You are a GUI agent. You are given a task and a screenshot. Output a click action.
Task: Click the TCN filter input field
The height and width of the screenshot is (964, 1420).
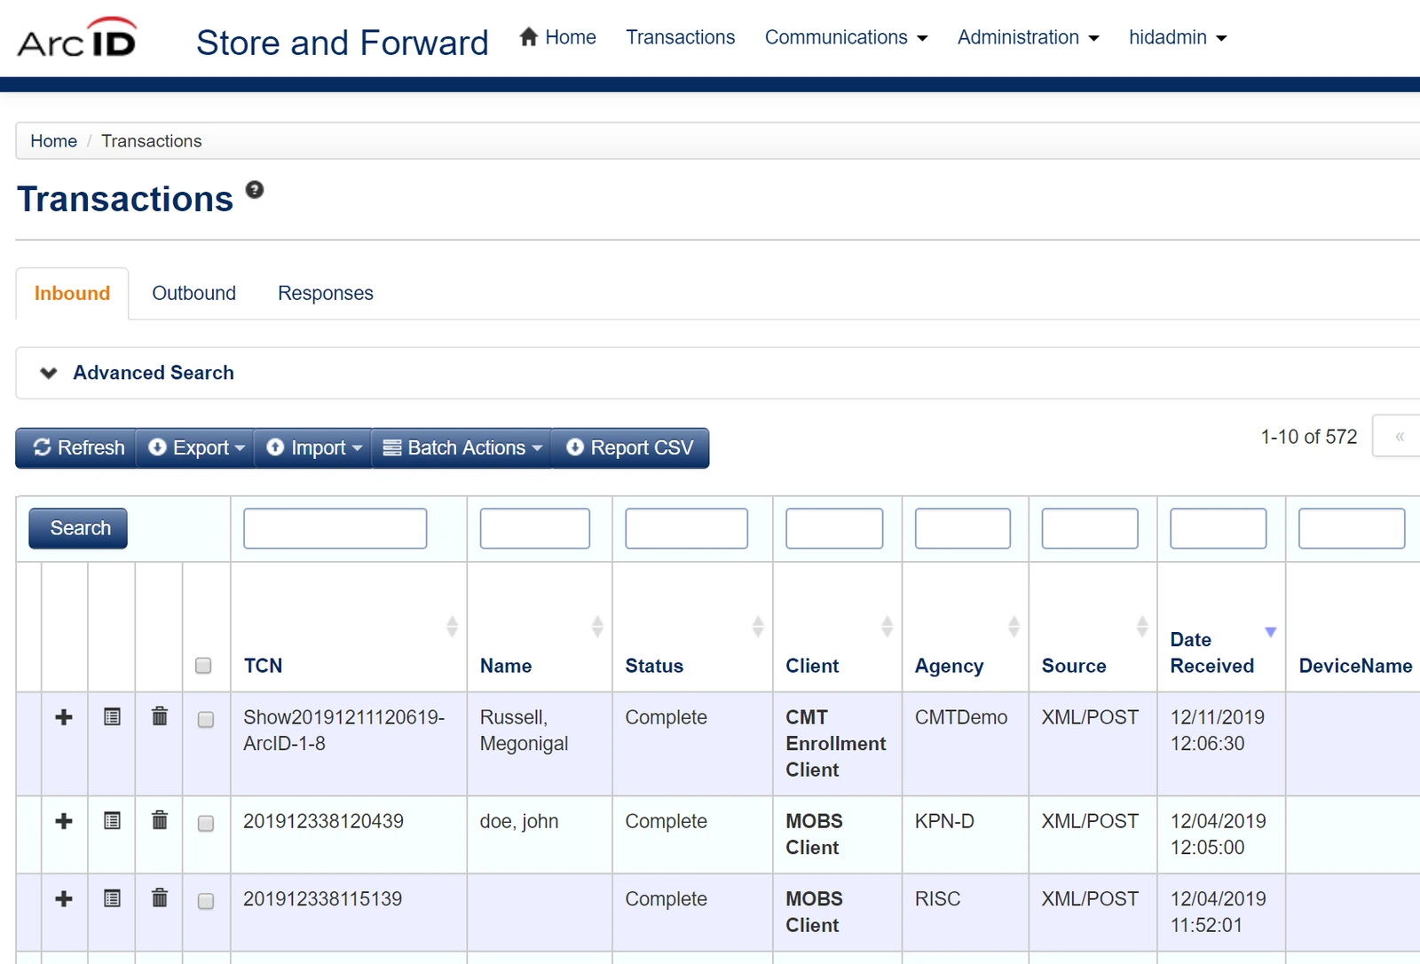tap(335, 528)
